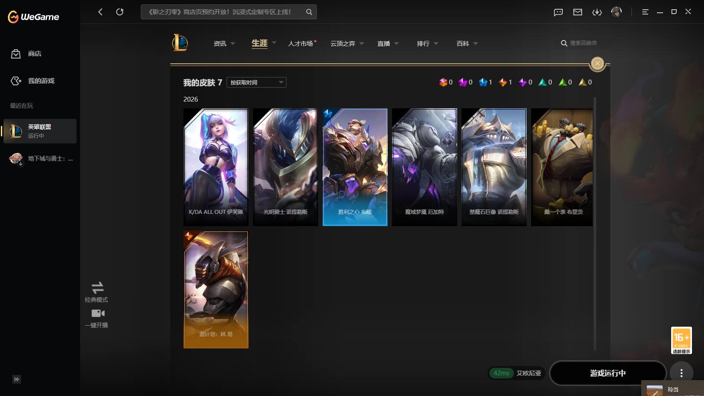Open the download manager icon
The width and height of the screenshot is (704, 396).
click(597, 12)
